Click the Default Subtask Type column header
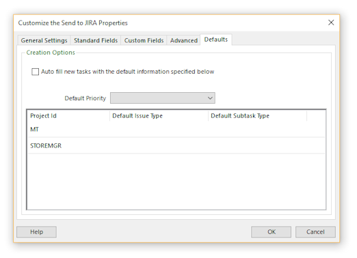 [257, 116]
